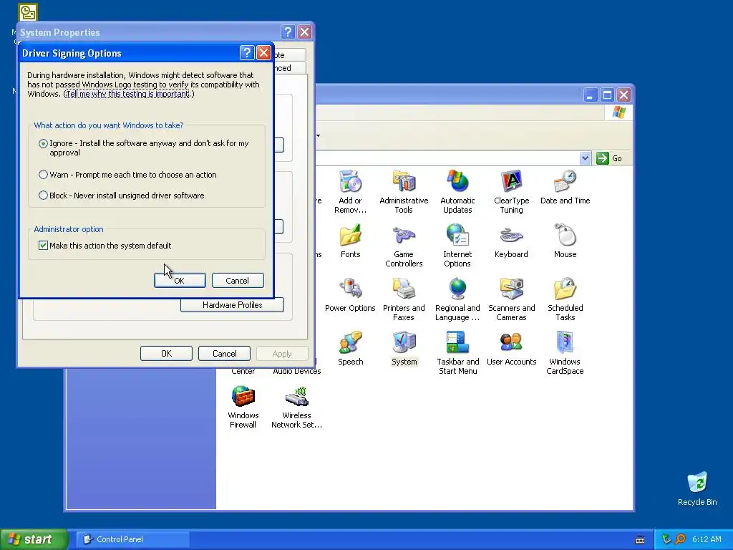Image resolution: width=733 pixels, height=550 pixels.
Task: Click the on-screen keyboard tray icon
Action: (640, 540)
